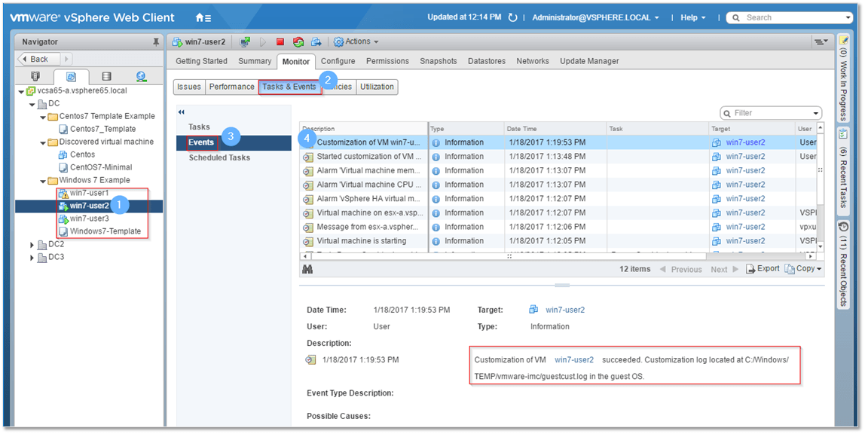Collapse the Windows 7 Example folder
The image size is (865, 434).
[x=42, y=180]
